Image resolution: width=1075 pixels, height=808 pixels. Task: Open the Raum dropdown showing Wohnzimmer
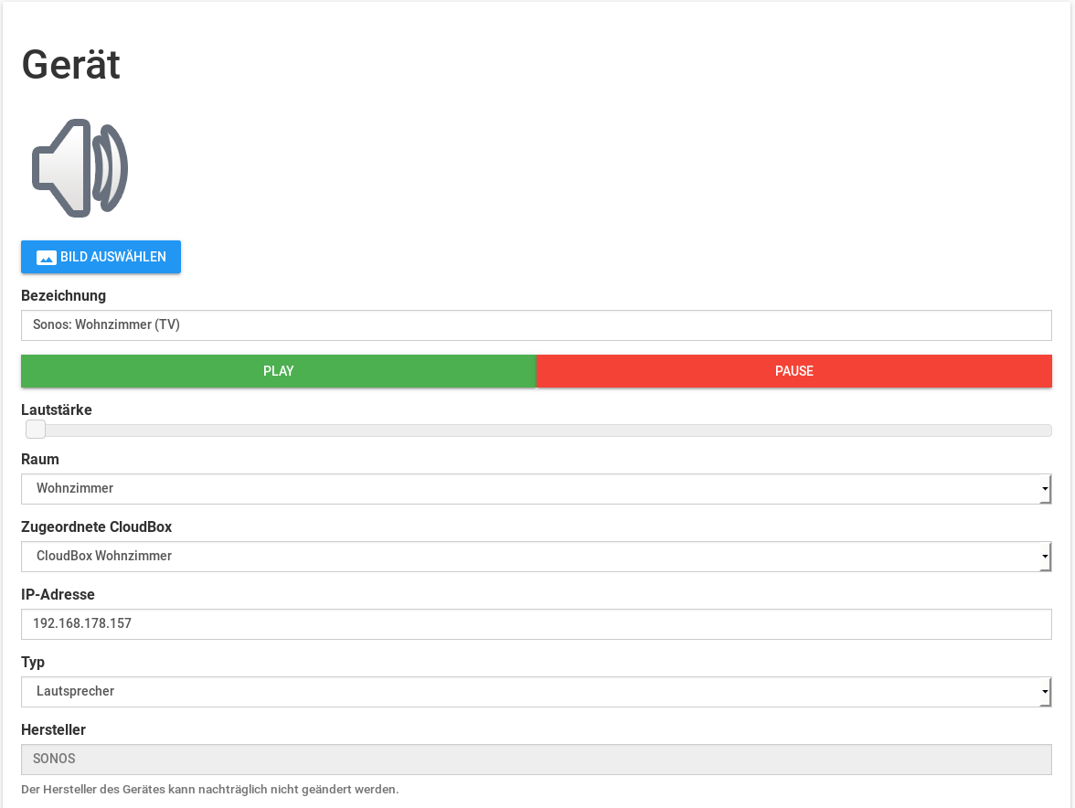(x=530, y=489)
